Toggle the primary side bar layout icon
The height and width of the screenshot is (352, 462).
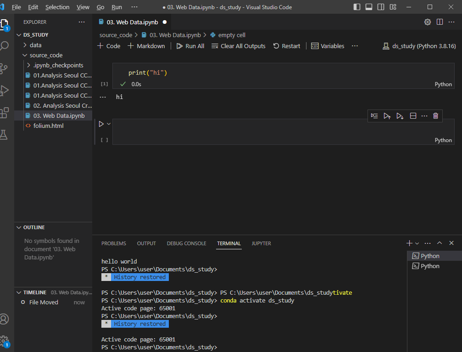(x=357, y=7)
